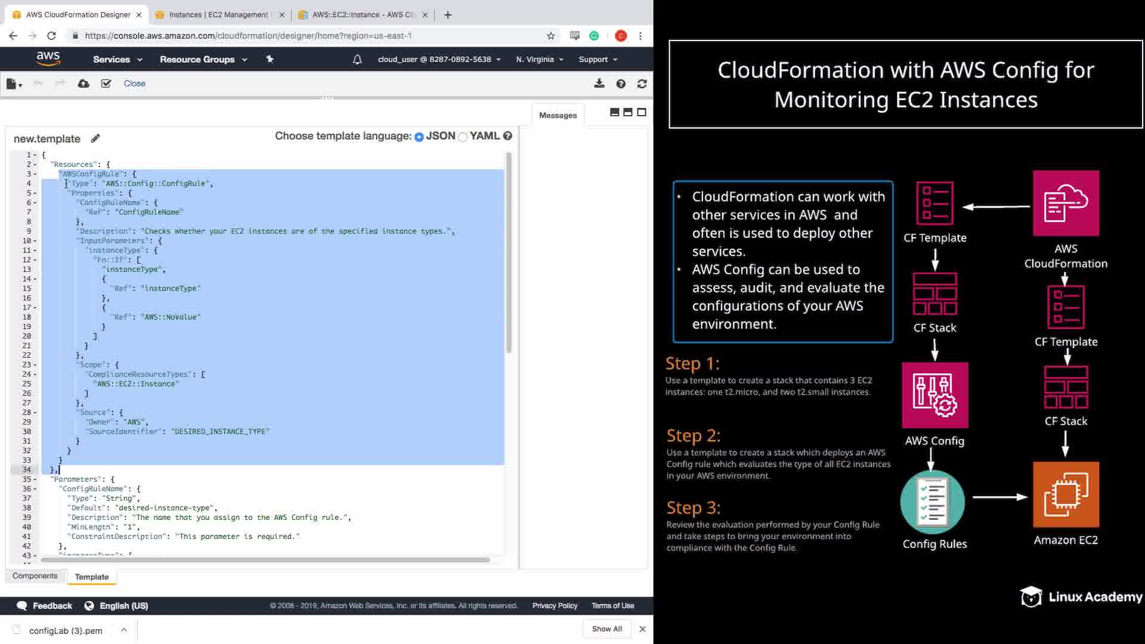Open the Messages tab
The image size is (1145, 644).
pos(558,115)
